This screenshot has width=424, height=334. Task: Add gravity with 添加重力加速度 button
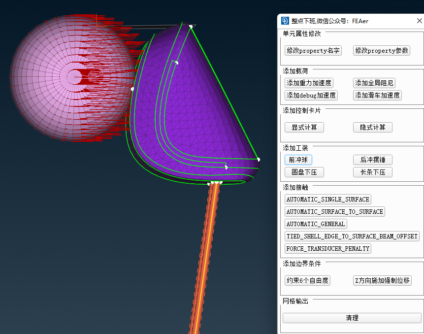click(x=309, y=83)
